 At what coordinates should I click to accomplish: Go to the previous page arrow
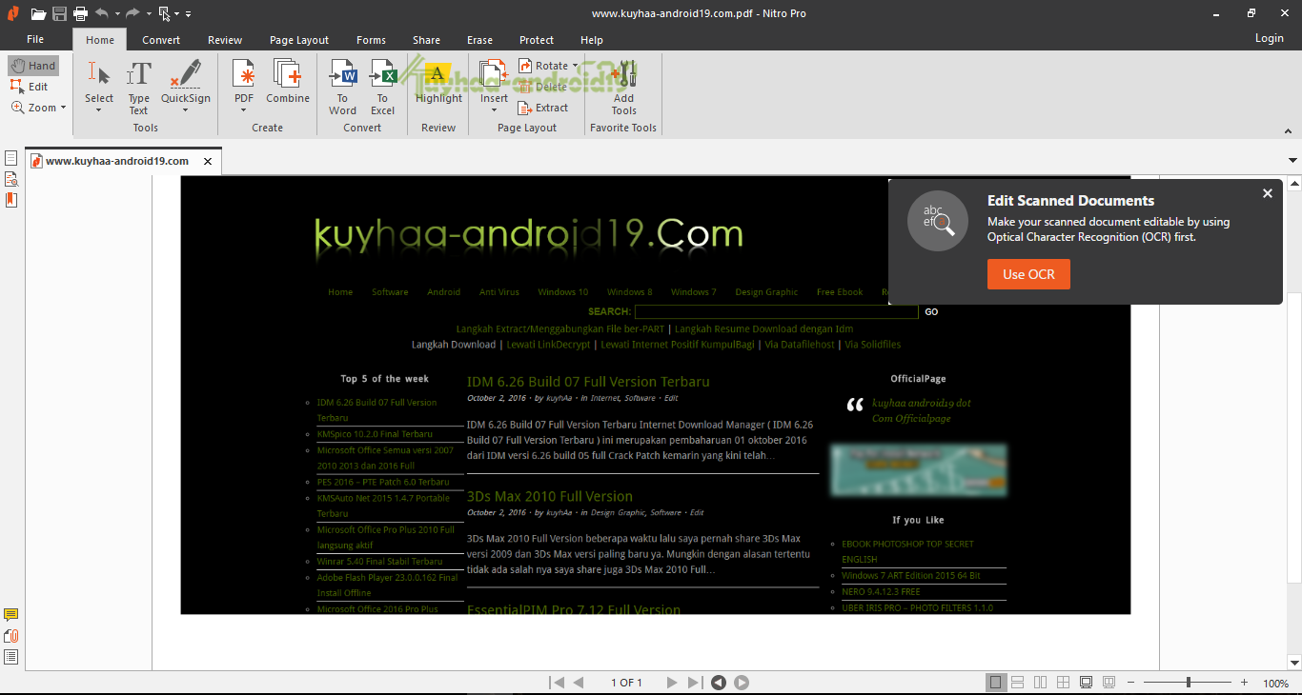point(579,683)
